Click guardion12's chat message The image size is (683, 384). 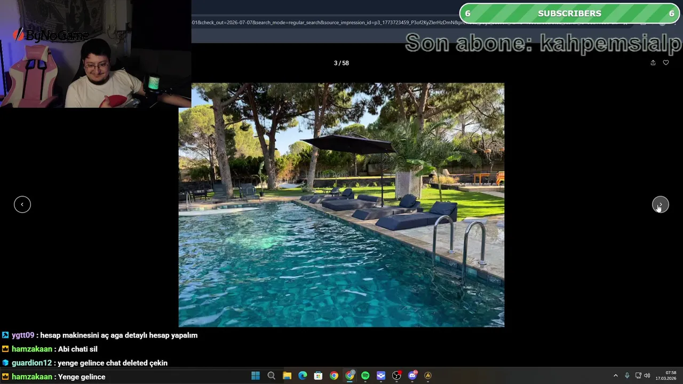click(x=85, y=363)
